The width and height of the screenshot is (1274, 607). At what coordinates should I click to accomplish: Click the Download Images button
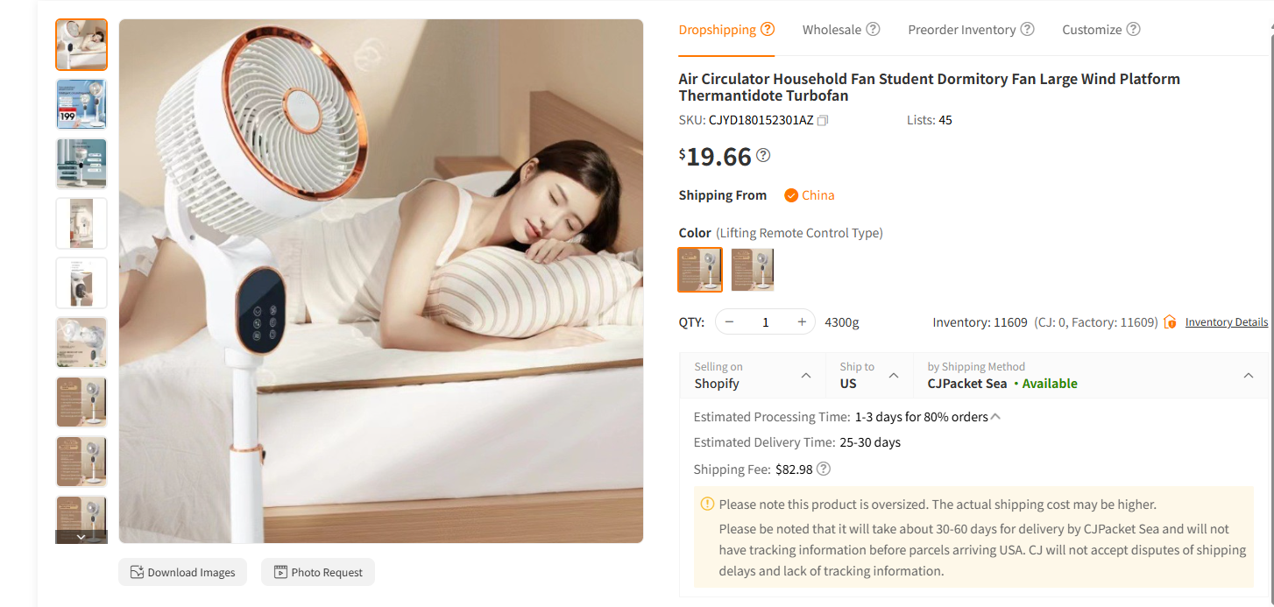182,571
